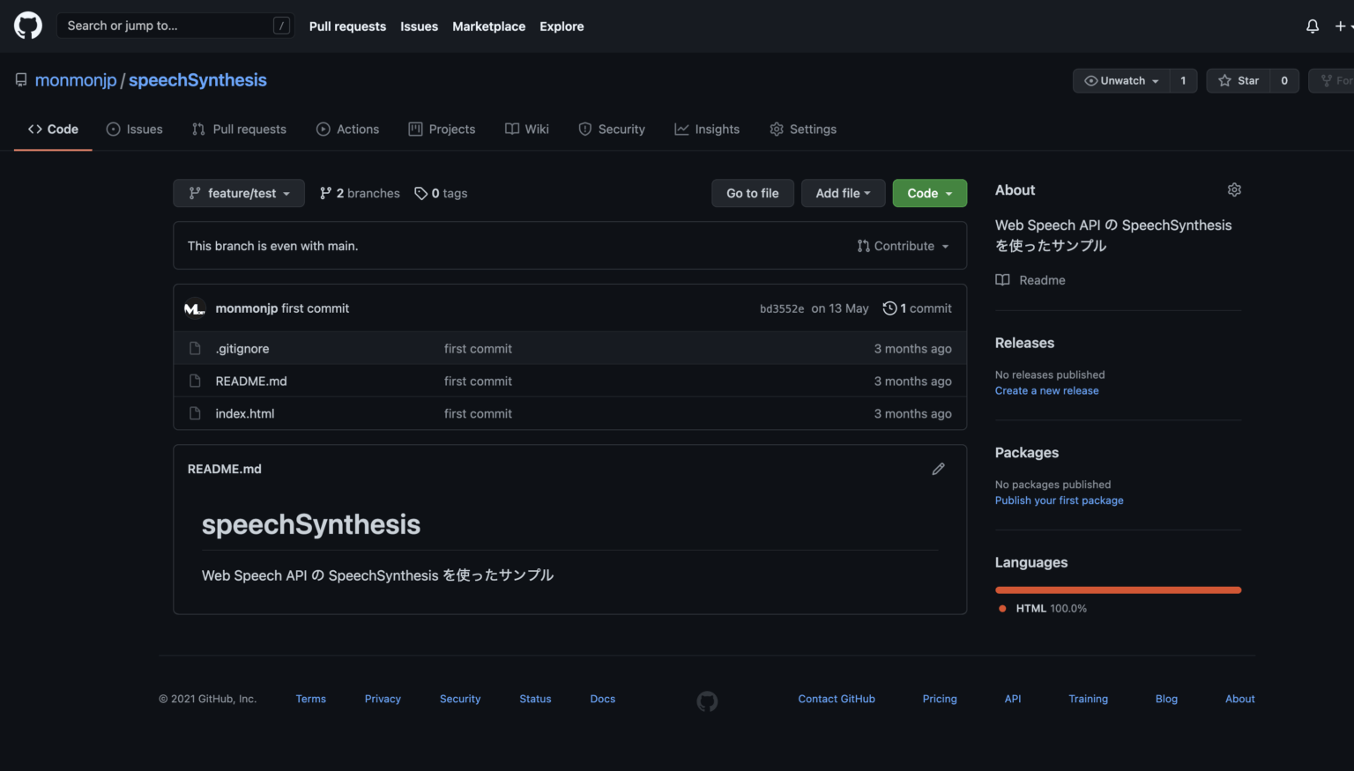The image size is (1354, 771).
Task: Click the watchers count 1
Action: 1183,80
